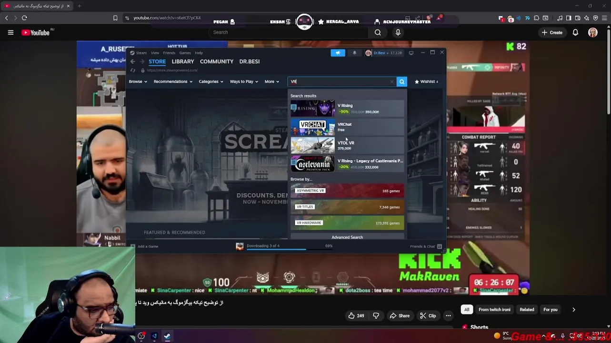Expand the Categories dropdown
Image resolution: width=611 pixels, height=343 pixels.
(x=211, y=81)
